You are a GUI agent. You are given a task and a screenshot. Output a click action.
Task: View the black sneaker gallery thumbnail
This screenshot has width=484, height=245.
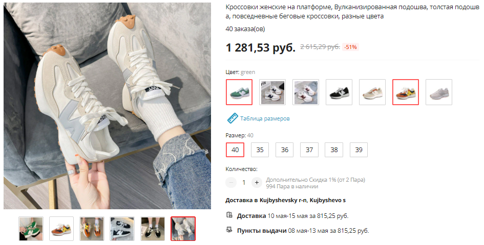[x=122, y=229]
